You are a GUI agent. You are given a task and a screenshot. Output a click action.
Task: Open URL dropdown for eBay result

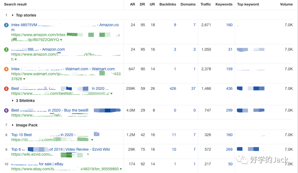(121, 169)
